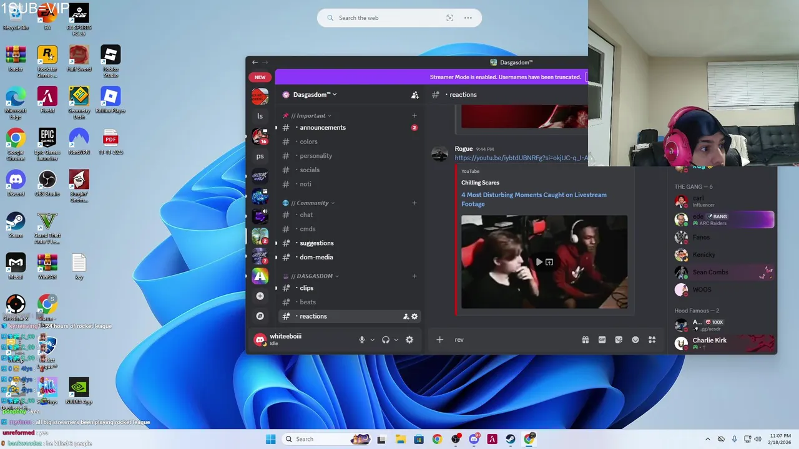
Task: Open the gift icon in the message bar
Action: point(586,340)
